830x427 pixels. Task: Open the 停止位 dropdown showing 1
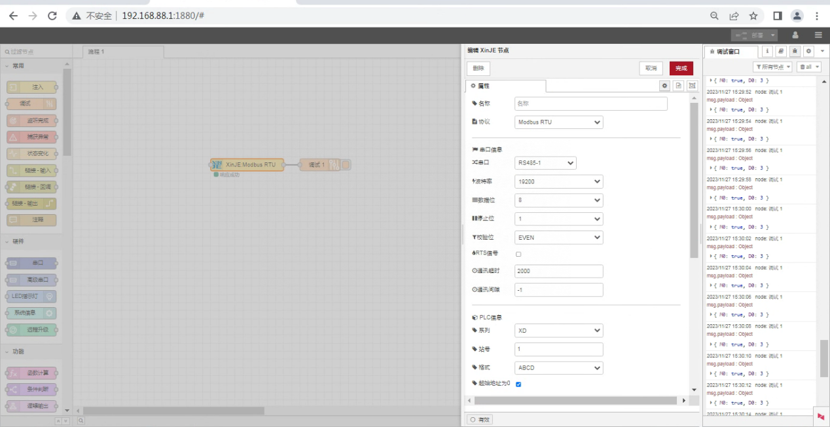pyautogui.click(x=558, y=219)
